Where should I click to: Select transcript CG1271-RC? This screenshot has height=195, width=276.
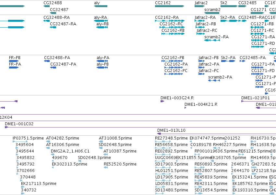[x=257, y=34]
